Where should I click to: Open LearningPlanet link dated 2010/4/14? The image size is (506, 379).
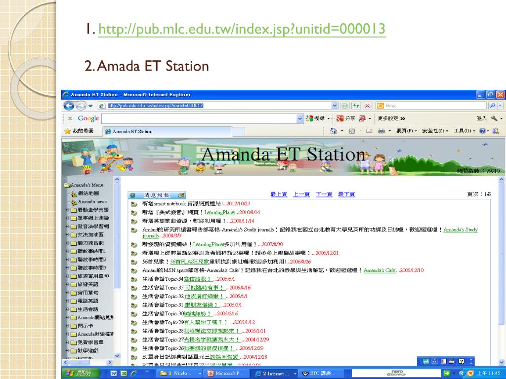220,212
